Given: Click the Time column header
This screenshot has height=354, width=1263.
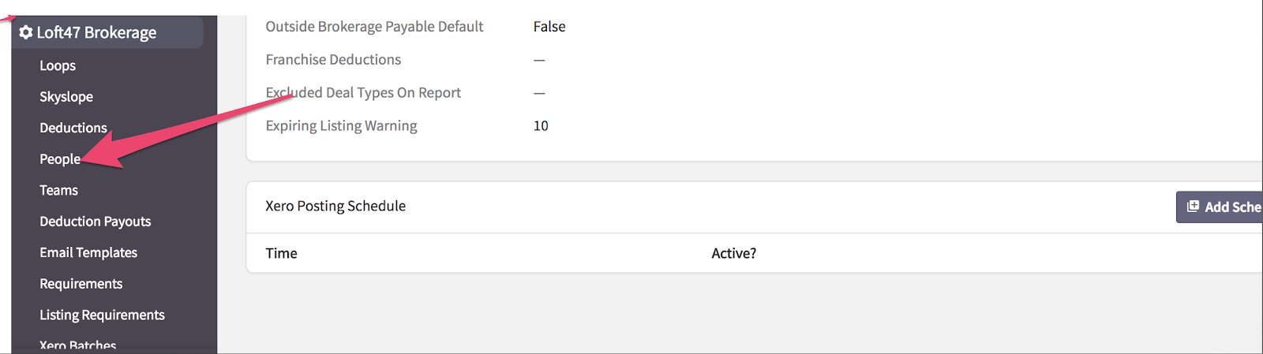Looking at the screenshot, I should tap(281, 253).
